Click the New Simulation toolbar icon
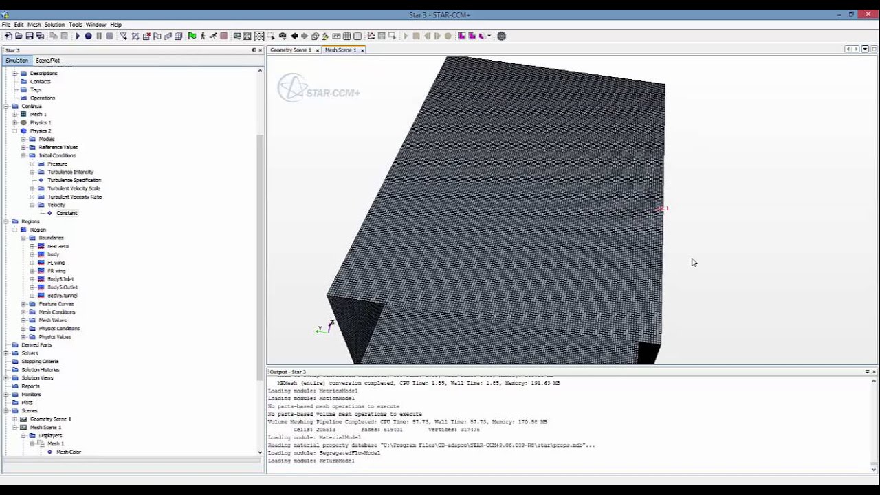The width and height of the screenshot is (880, 495). tap(8, 36)
